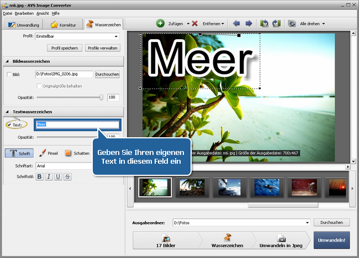Open the Entfernen dropdown arrow
Screen dimensions: 359x258
223,24
